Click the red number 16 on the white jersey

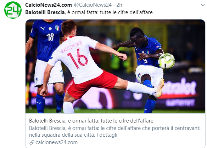click(x=78, y=59)
